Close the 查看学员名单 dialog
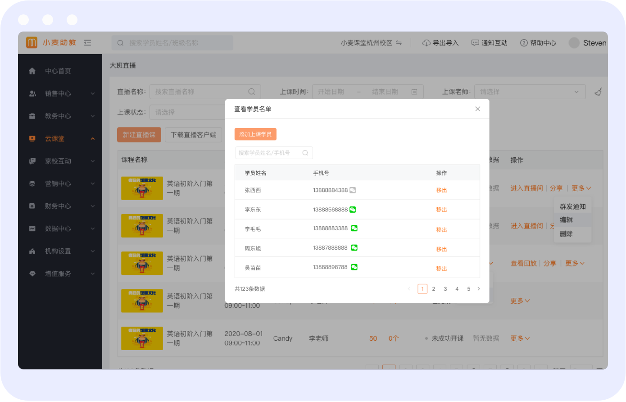Screen dimensions: 626x402 tap(478, 109)
